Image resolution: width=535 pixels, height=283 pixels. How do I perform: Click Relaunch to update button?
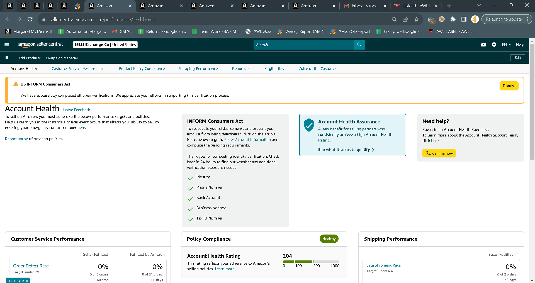point(504,19)
